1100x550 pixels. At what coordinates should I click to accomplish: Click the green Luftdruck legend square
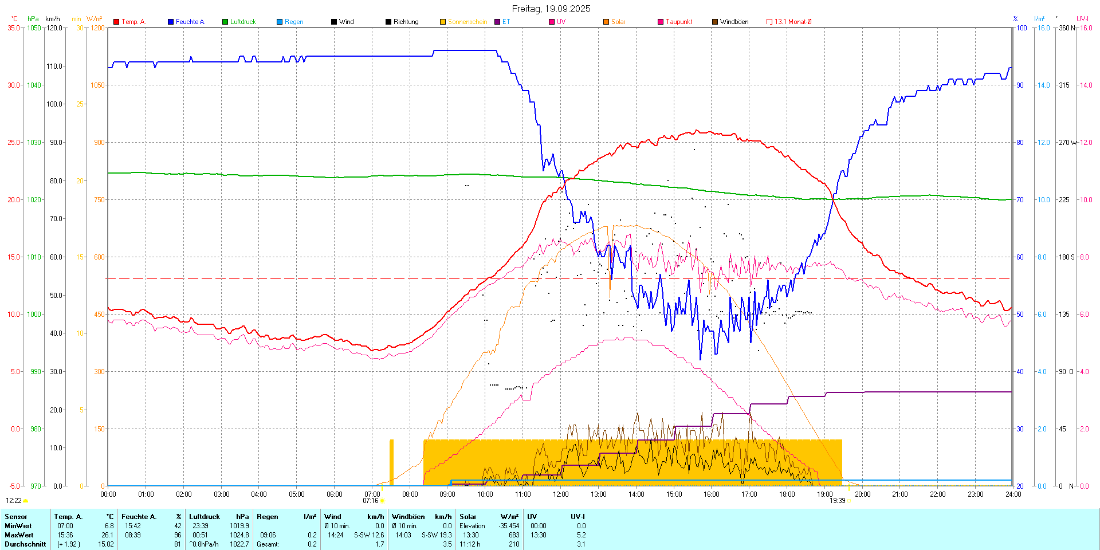click(x=225, y=22)
